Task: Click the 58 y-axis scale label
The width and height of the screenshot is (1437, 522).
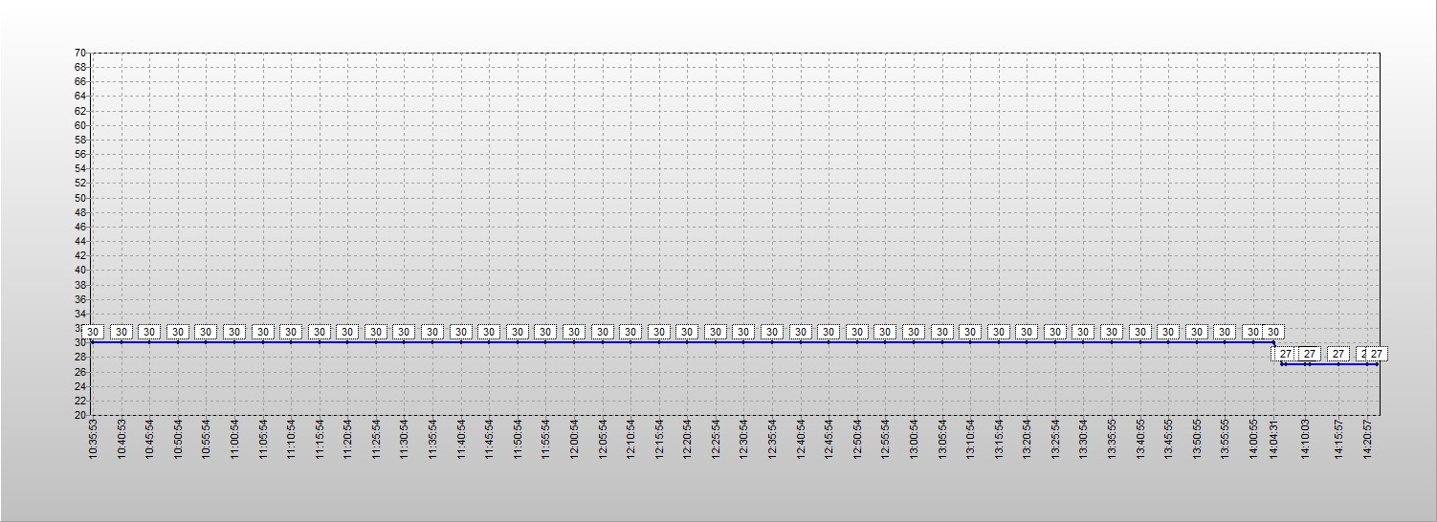Action: pos(81,140)
